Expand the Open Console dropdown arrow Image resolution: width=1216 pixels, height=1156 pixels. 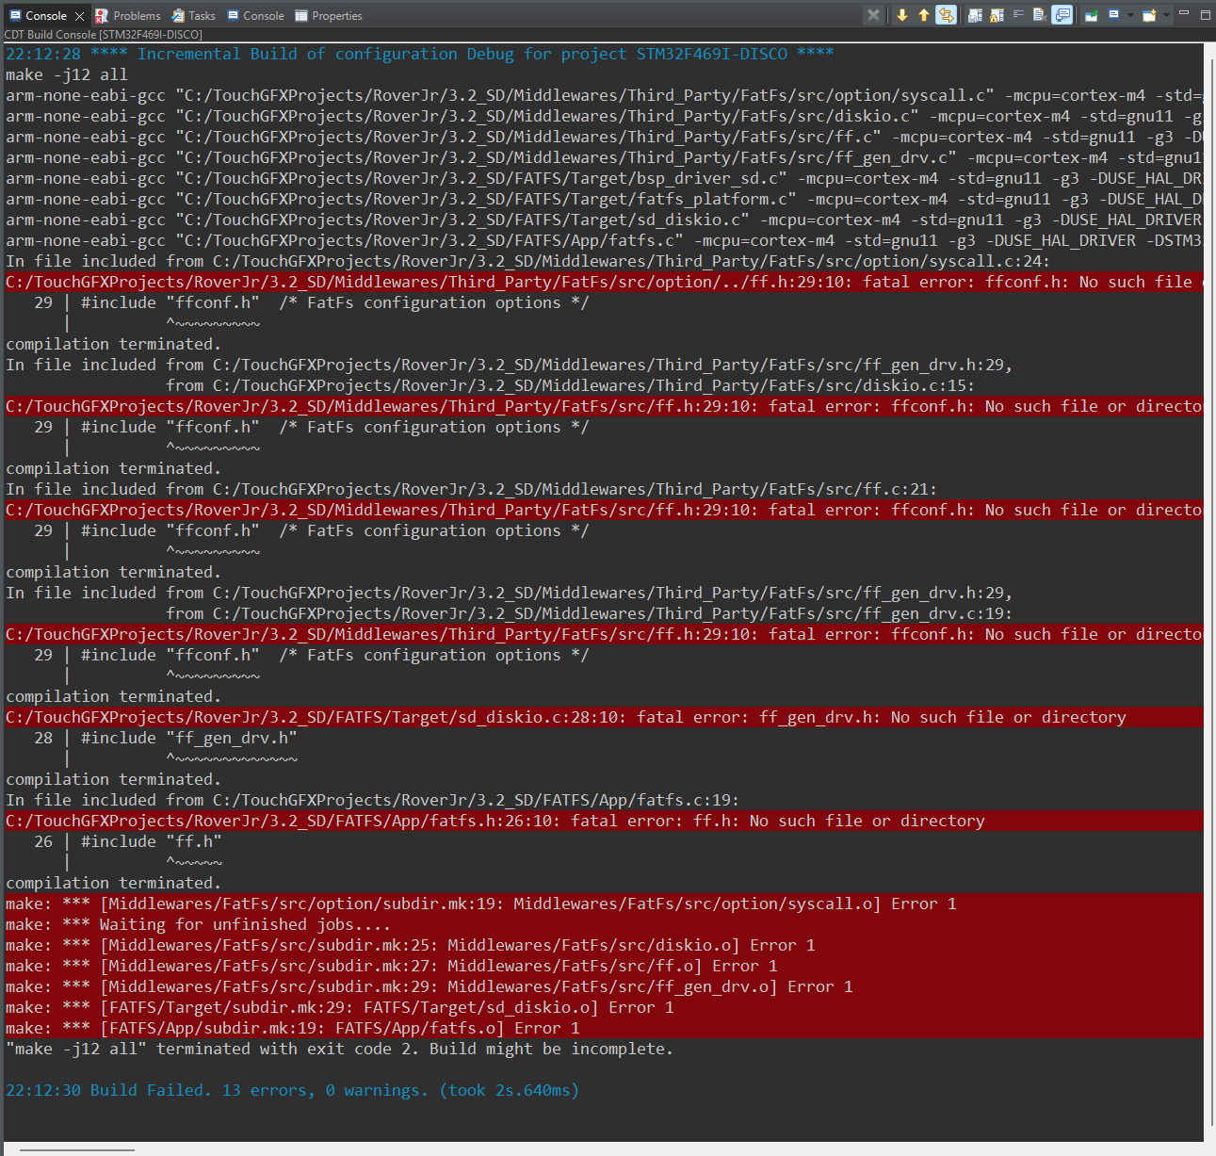tap(1166, 15)
